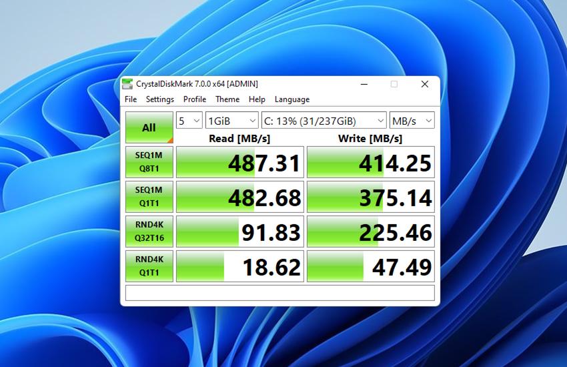
Task: Open the Language menu
Action: pos(292,99)
